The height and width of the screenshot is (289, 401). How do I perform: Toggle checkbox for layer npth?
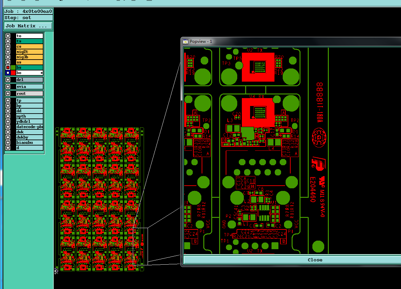8,116
